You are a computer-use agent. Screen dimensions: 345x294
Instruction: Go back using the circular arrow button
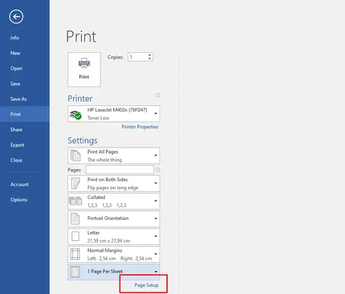16,17
